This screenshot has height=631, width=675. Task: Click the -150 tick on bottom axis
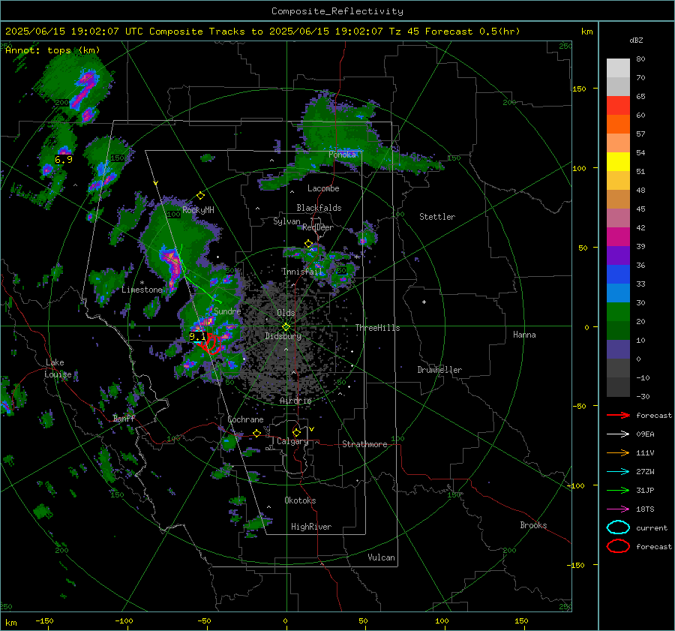[x=44, y=620]
